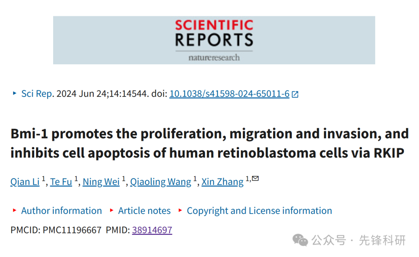419x257 pixels.
Task: Open author Qian Li's link
Action: point(25,182)
